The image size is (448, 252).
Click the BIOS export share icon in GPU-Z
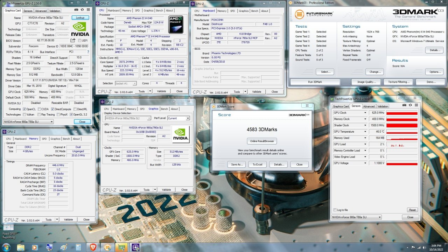(73, 41)
